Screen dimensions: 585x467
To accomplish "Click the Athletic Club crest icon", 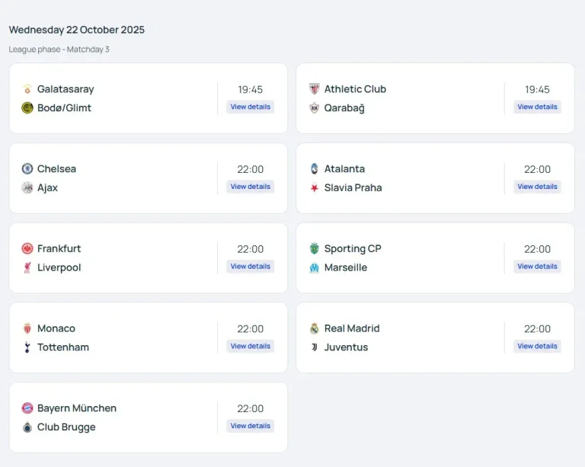I will pyautogui.click(x=315, y=89).
